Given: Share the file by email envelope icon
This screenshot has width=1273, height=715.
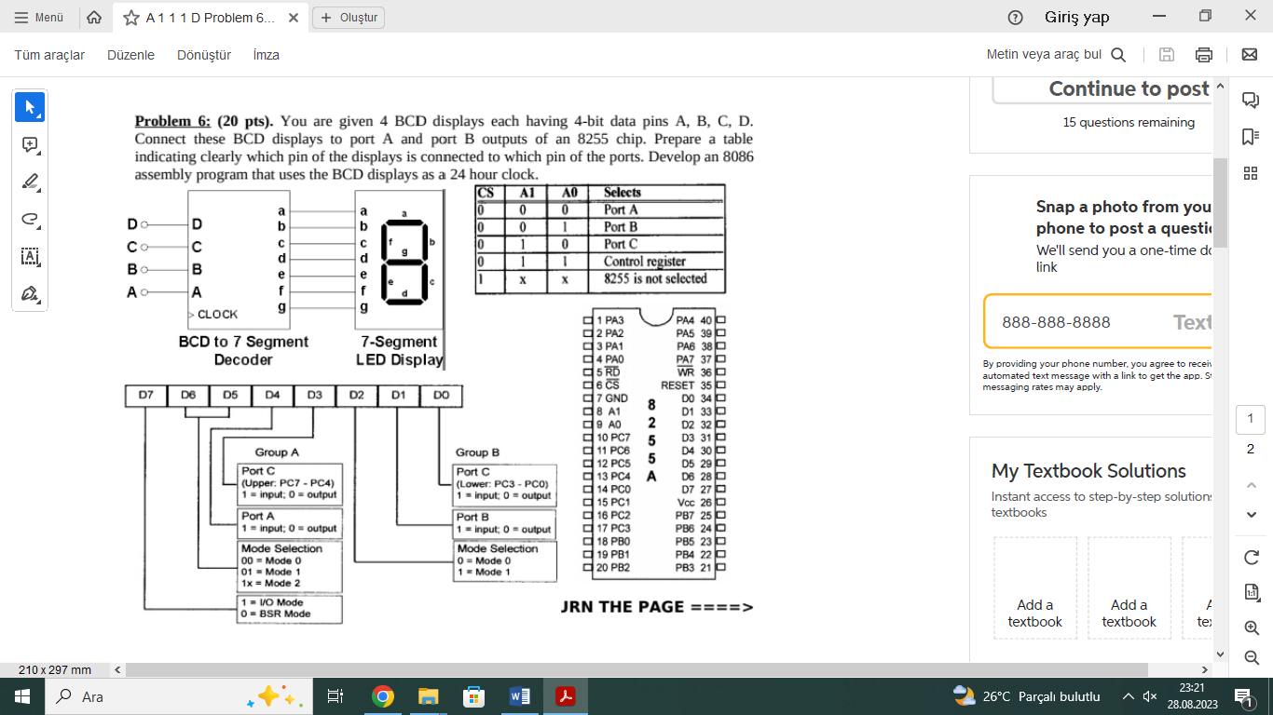Looking at the screenshot, I should pyautogui.click(x=1250, y=55).
